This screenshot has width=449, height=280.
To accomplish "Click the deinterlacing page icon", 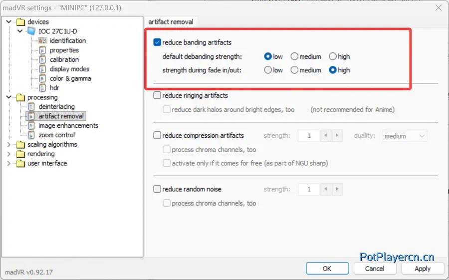I will (31, 107).
